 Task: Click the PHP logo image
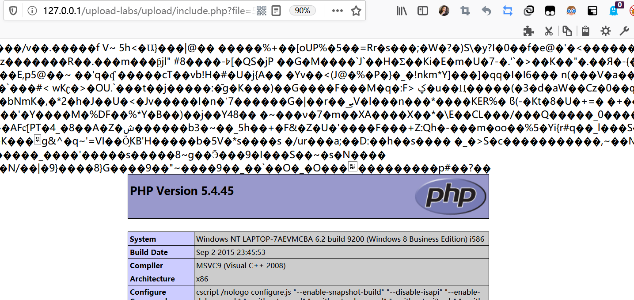point(450,196)
